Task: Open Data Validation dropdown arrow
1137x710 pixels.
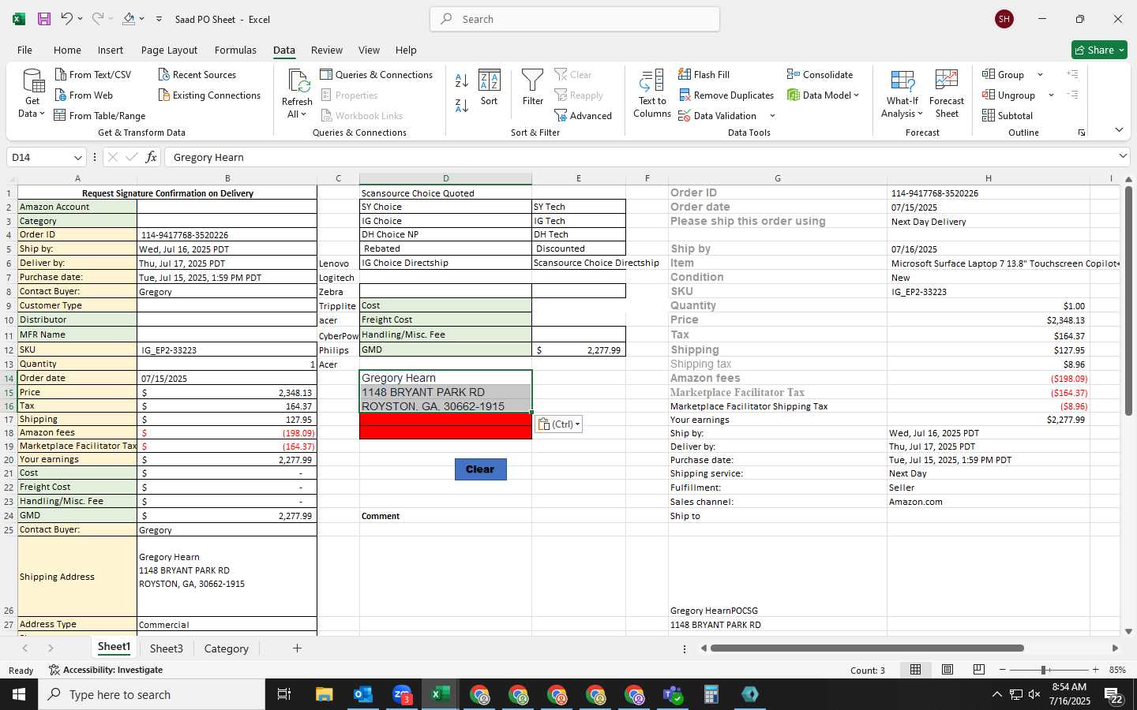Action: [772, 116]
